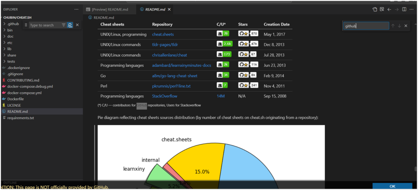Open the pkrumnis/perl1line.txt link
Screen dimensions: 418x190
pyautogui.click(x=171, y=86)
